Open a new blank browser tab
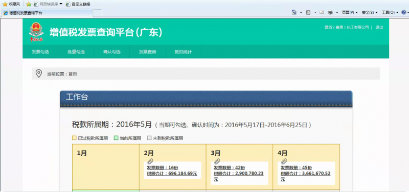Viewport: 409px width, 192px height. pyautogui.click(x=97, y=13)
